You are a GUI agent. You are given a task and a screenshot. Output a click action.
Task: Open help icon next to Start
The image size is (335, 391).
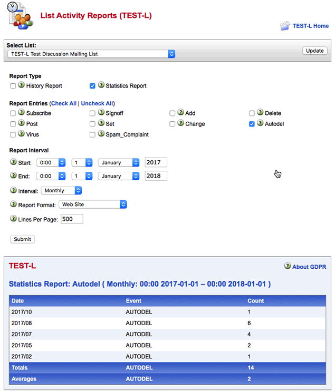(13, 162)
